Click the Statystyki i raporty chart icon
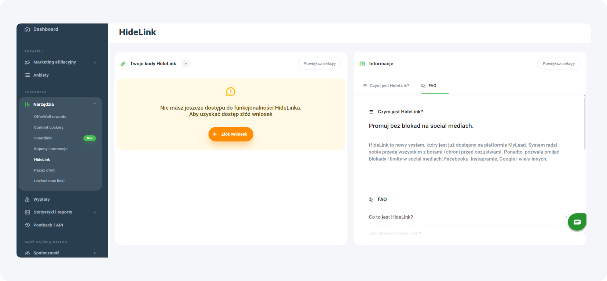This screenshot has width=607, height=281. point(27,212)
